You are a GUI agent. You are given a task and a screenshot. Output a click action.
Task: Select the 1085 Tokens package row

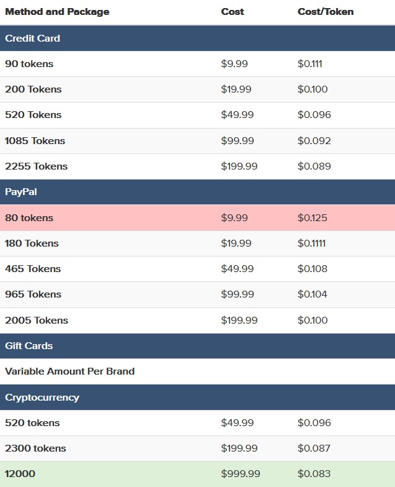pyautogui.click(x=197, y=140)
